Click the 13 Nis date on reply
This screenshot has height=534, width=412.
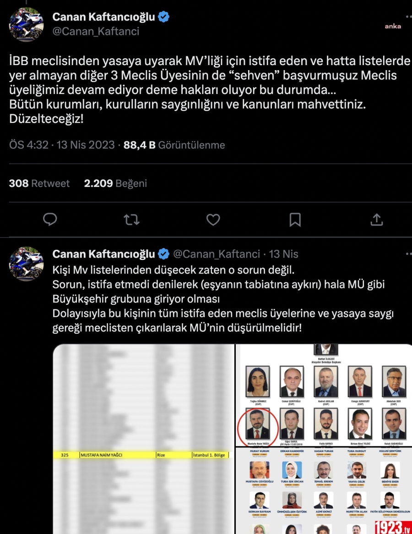283,254
